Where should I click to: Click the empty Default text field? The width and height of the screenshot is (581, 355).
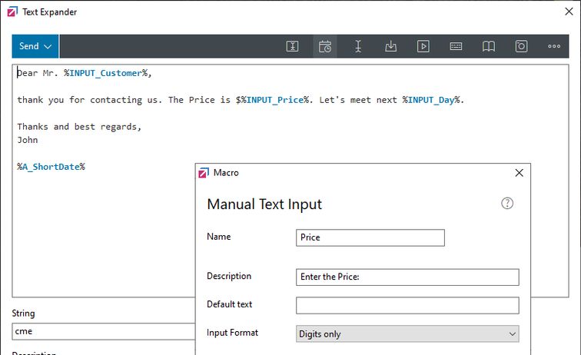point(407,305)
